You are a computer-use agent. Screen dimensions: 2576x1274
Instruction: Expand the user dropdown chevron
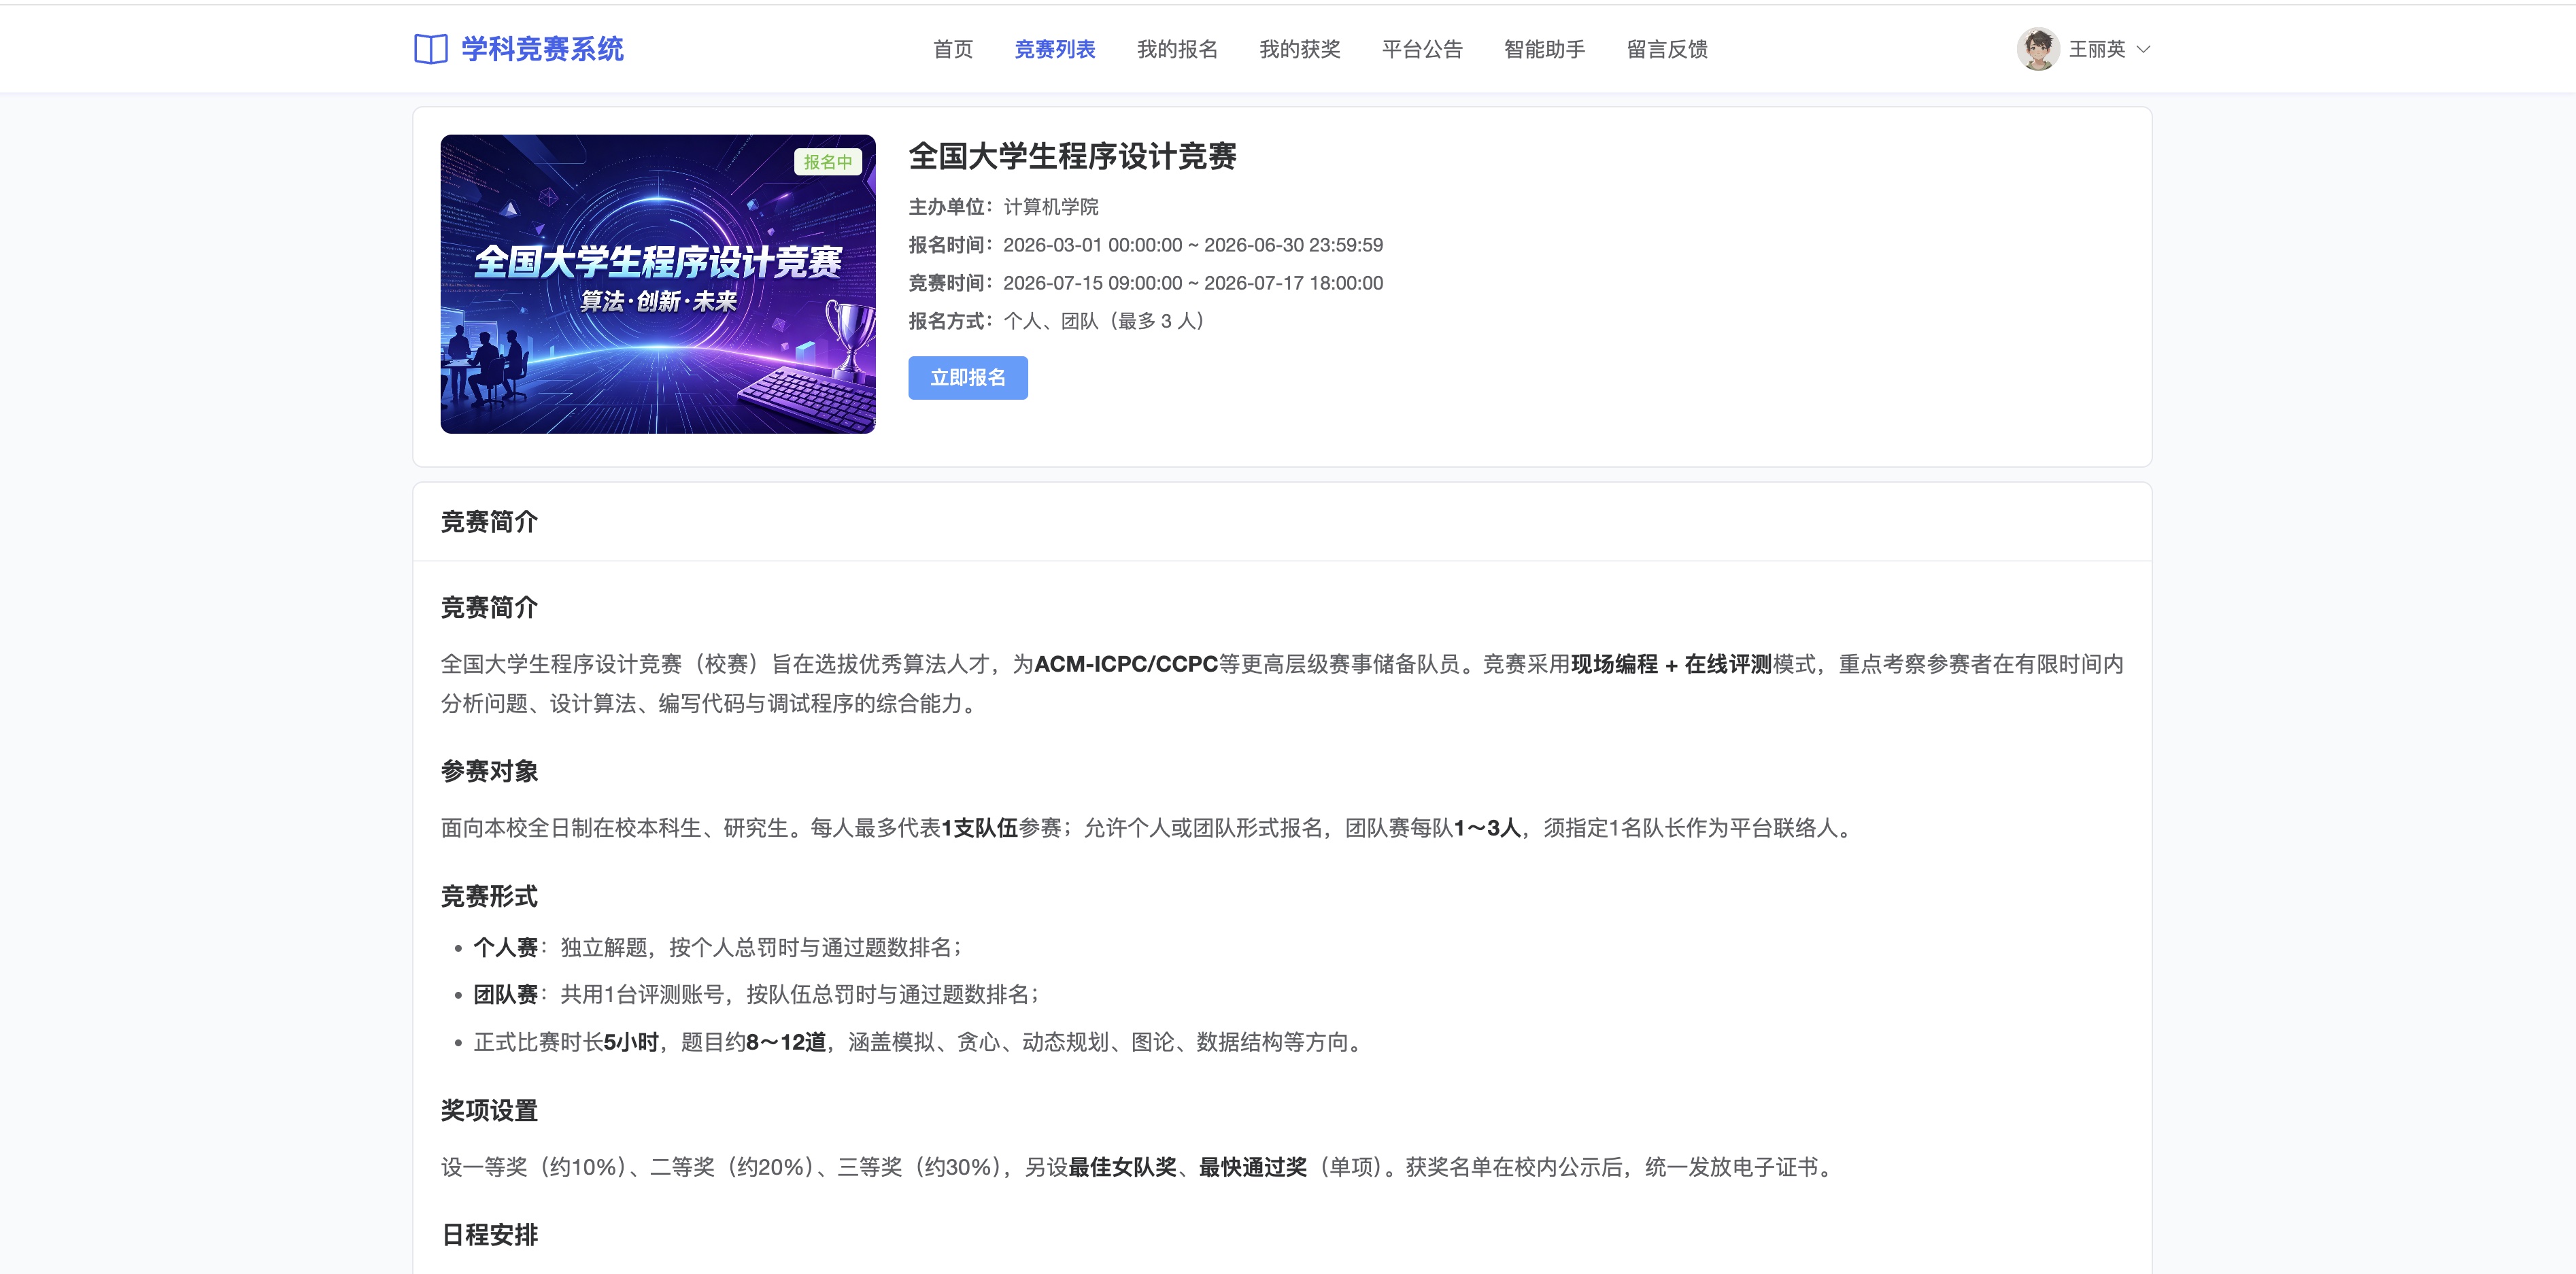(x=2143, y=49)
